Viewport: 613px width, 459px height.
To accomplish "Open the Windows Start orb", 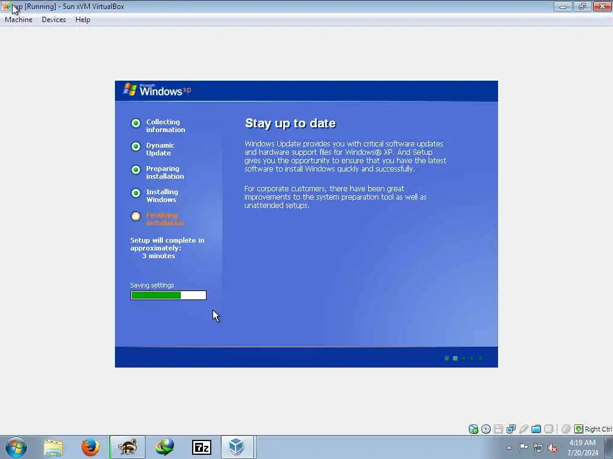I will click(16, 447).
